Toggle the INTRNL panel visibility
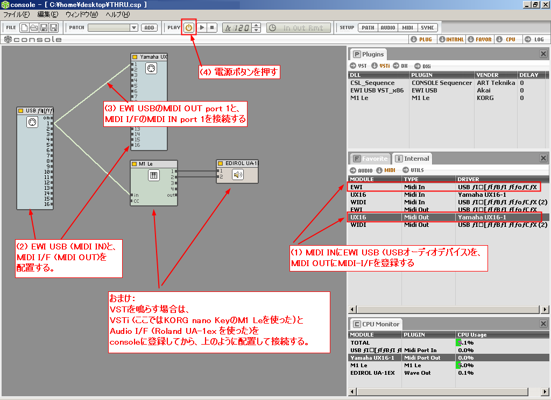Screen dimensions: 551x400 coord(451,39)
